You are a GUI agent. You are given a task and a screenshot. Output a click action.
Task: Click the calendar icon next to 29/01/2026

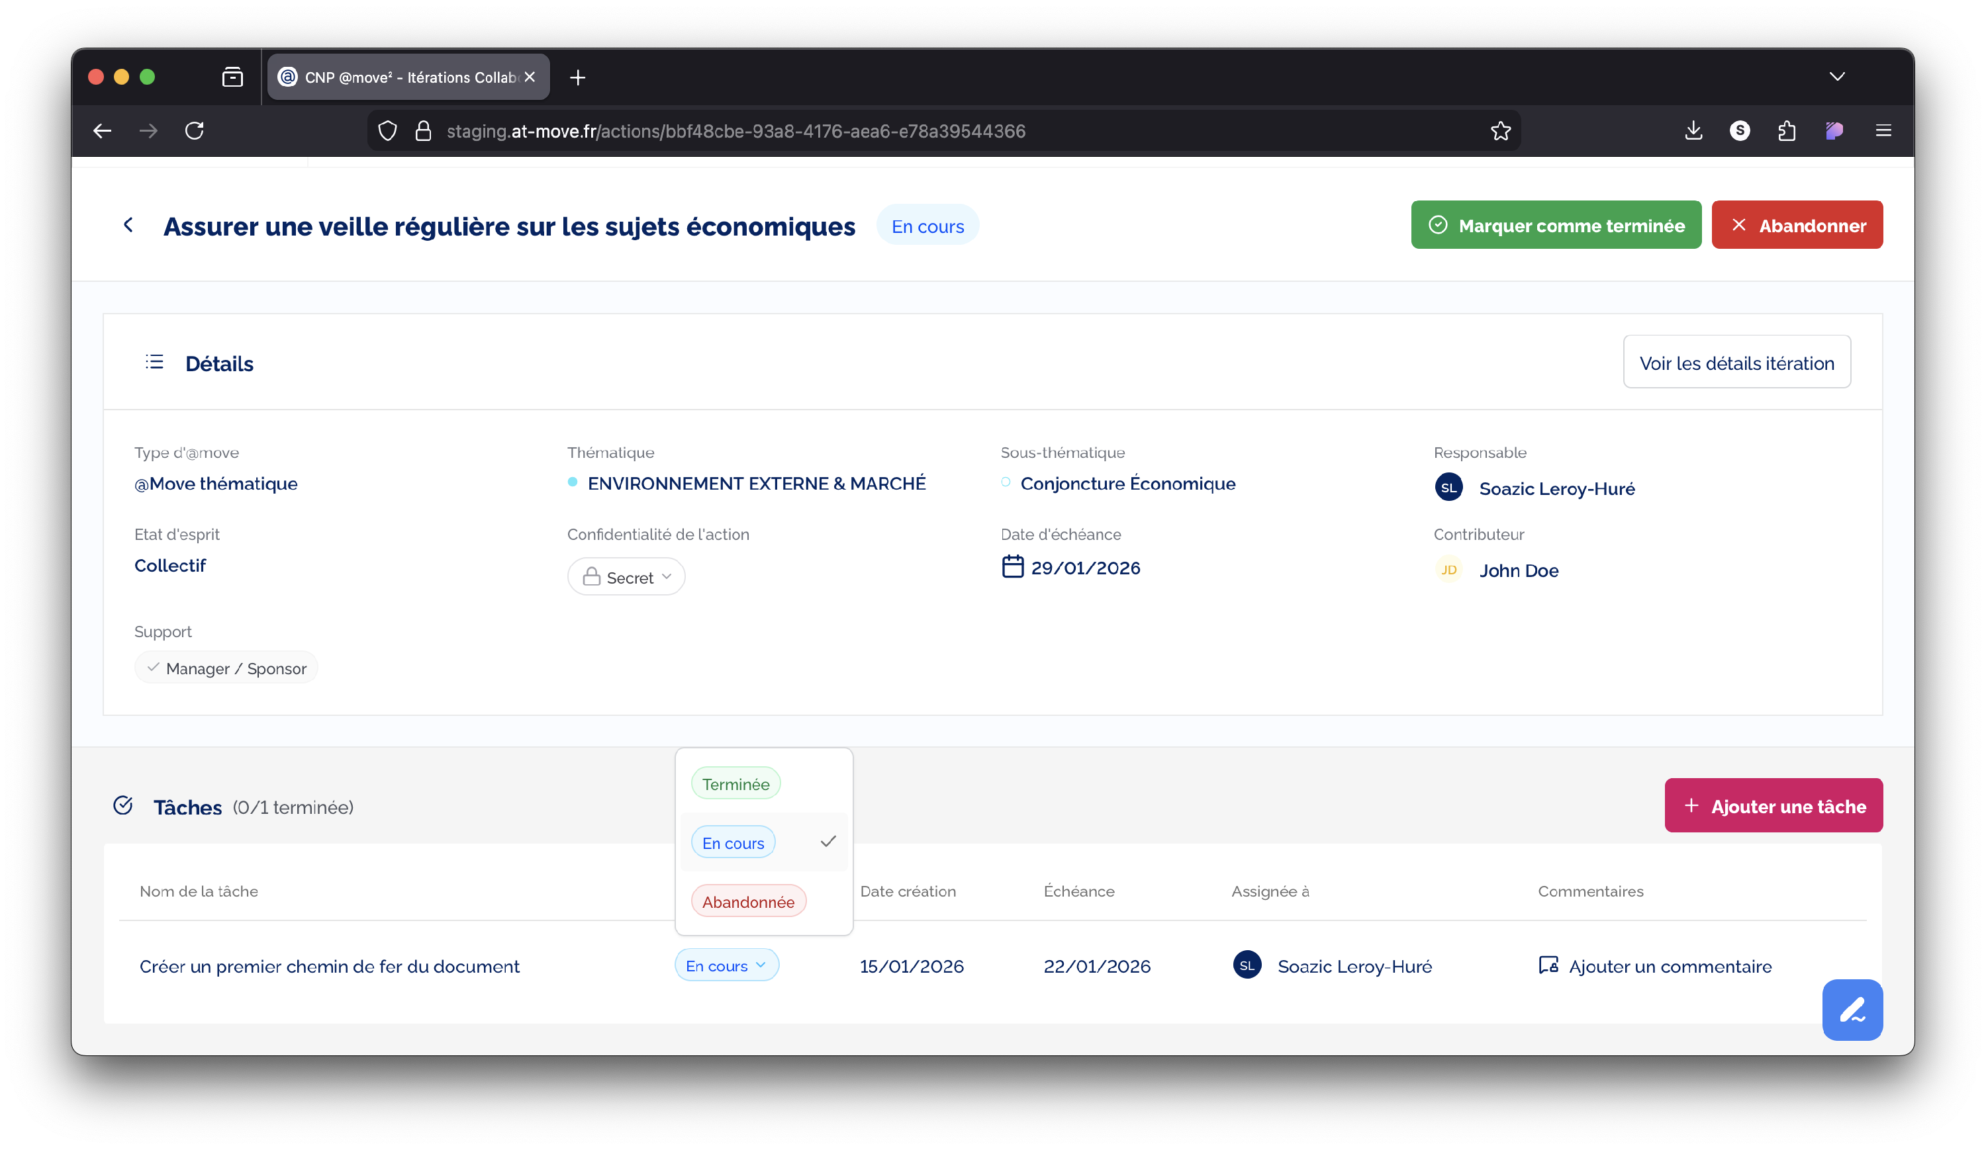coord(1012,566)
